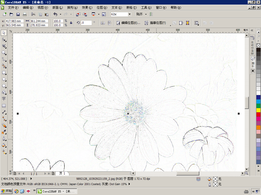Open the 文件 menu

(13, 8)
